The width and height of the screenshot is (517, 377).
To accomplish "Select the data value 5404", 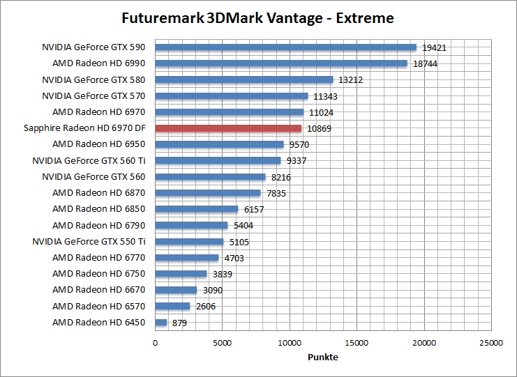I will click(x=243, y=226).
